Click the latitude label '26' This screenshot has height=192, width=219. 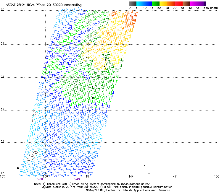pos(2,77)
